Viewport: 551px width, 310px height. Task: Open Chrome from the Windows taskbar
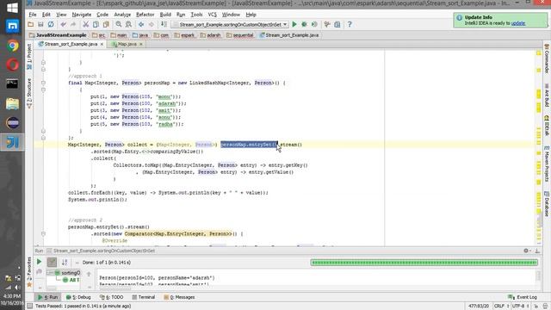tap(12, 46)
